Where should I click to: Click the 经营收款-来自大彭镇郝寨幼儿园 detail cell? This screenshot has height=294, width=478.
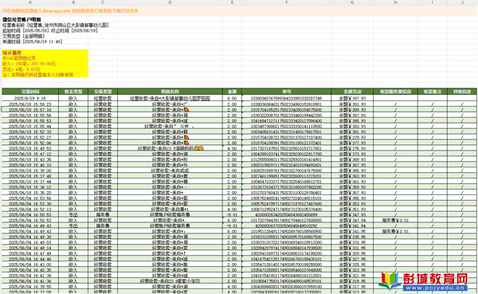point(170,99)
